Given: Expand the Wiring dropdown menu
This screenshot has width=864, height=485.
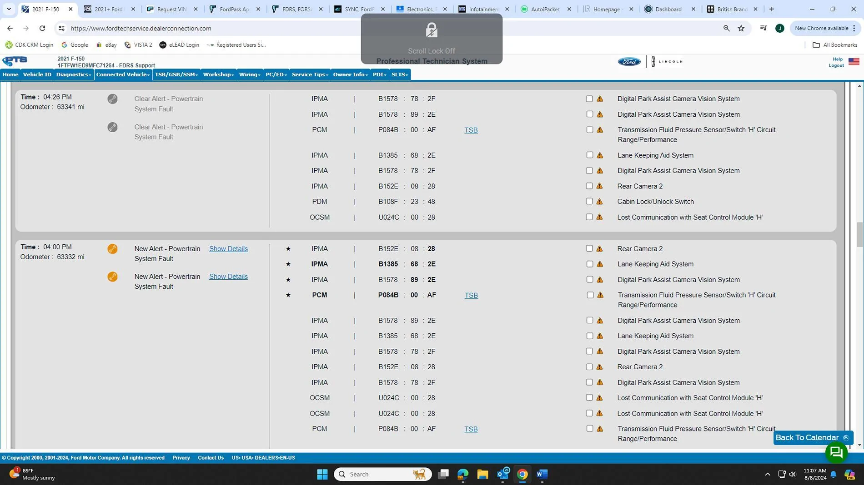Looking at the screenshot, I should coord(250,74).
